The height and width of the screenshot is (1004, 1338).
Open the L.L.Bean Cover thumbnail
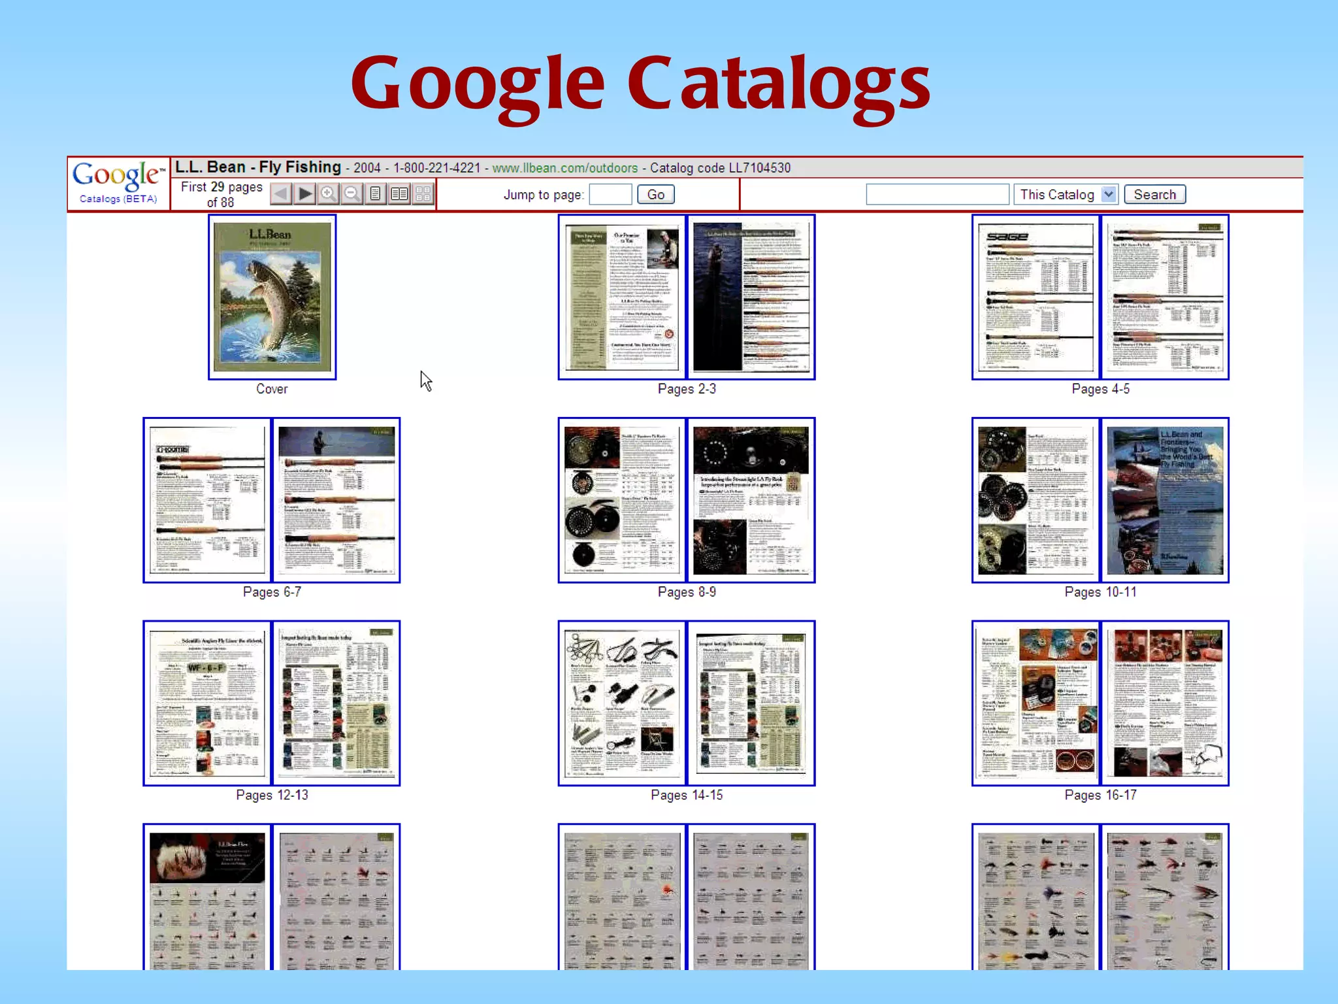pos(272,297)
